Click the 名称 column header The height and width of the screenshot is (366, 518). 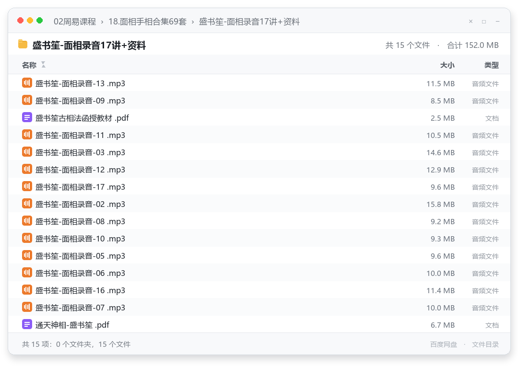coord(29,65)
